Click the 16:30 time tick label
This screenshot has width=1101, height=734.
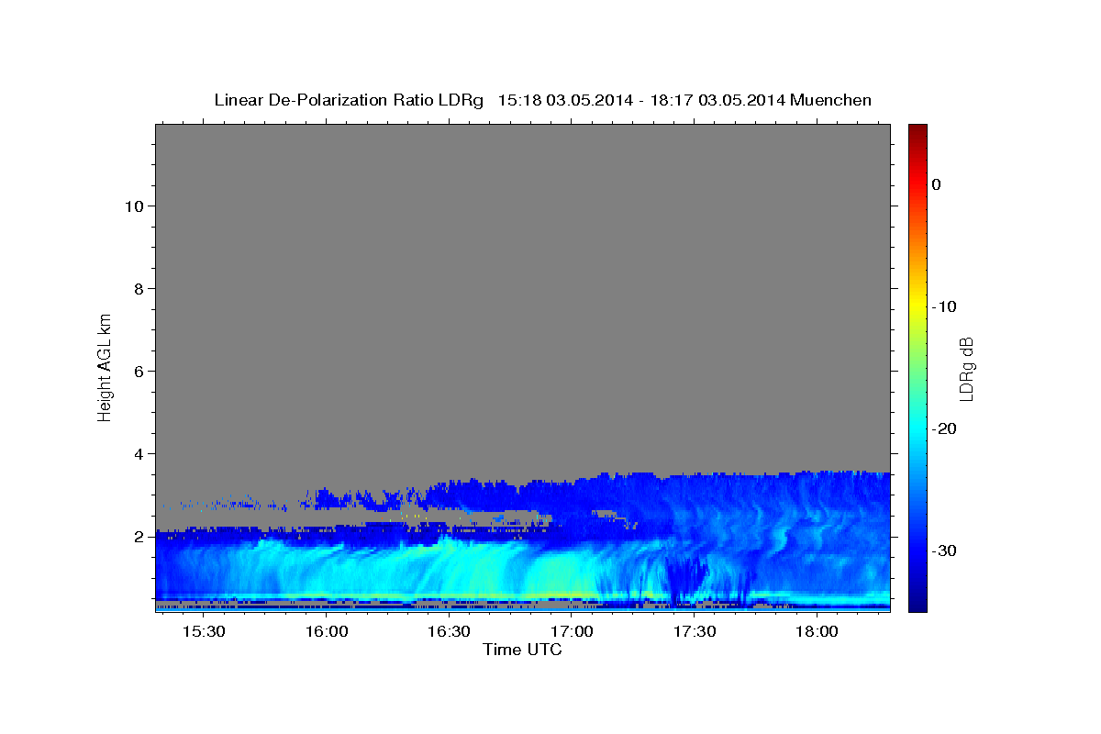pyautogui.click(x=449, y=632)
